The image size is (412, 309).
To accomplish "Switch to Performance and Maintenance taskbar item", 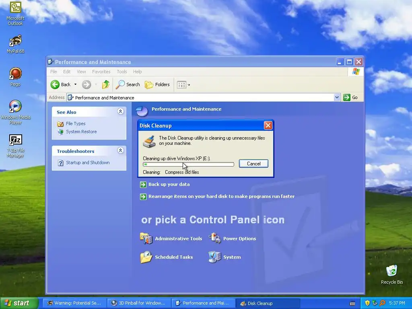I will click(203, 303).
